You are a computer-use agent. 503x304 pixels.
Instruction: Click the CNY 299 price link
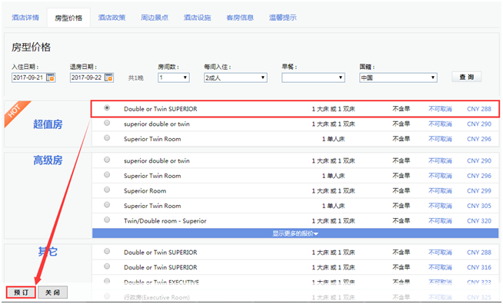click(479, 191)
